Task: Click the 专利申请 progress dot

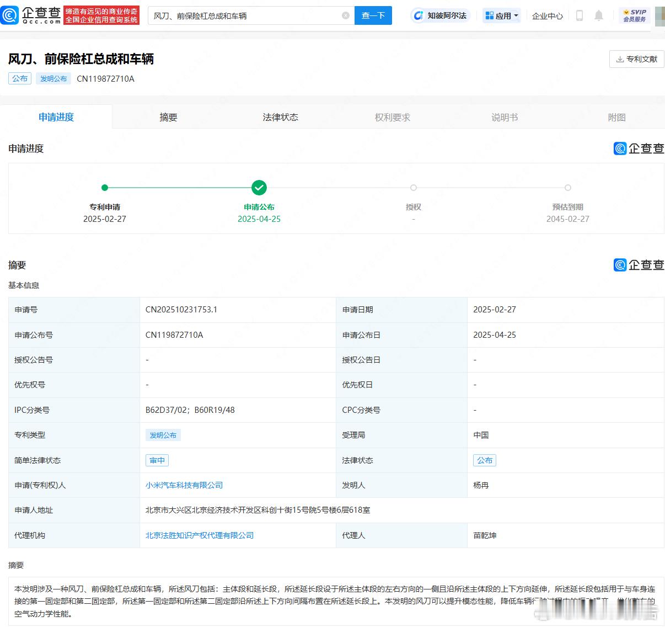Action: [x=105, y=188]
